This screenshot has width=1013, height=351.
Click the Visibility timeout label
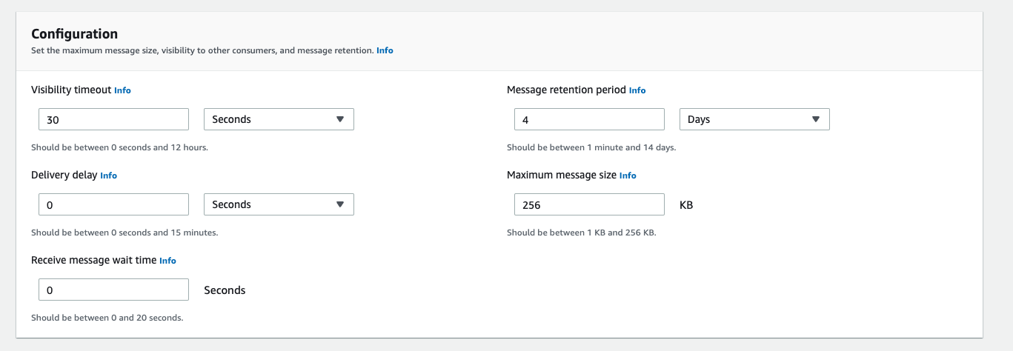click(x=71, y=90)
